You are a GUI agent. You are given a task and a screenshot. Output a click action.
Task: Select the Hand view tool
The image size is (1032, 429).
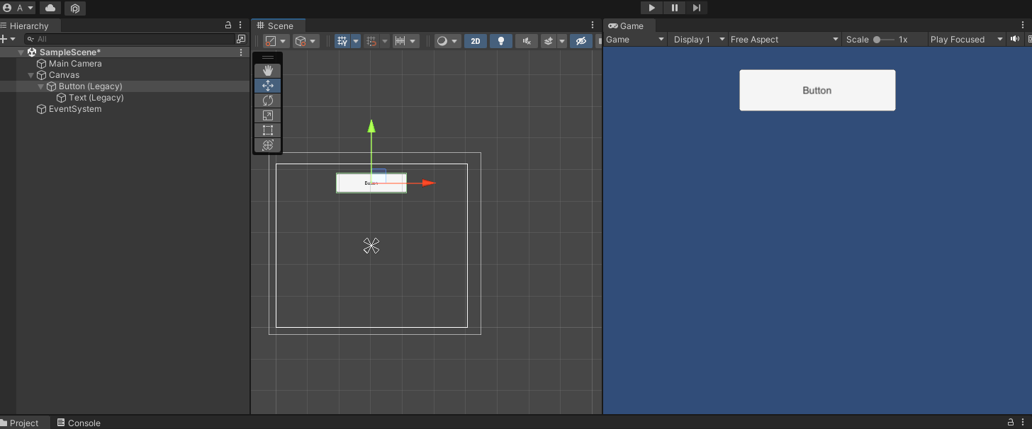point(267,70)
